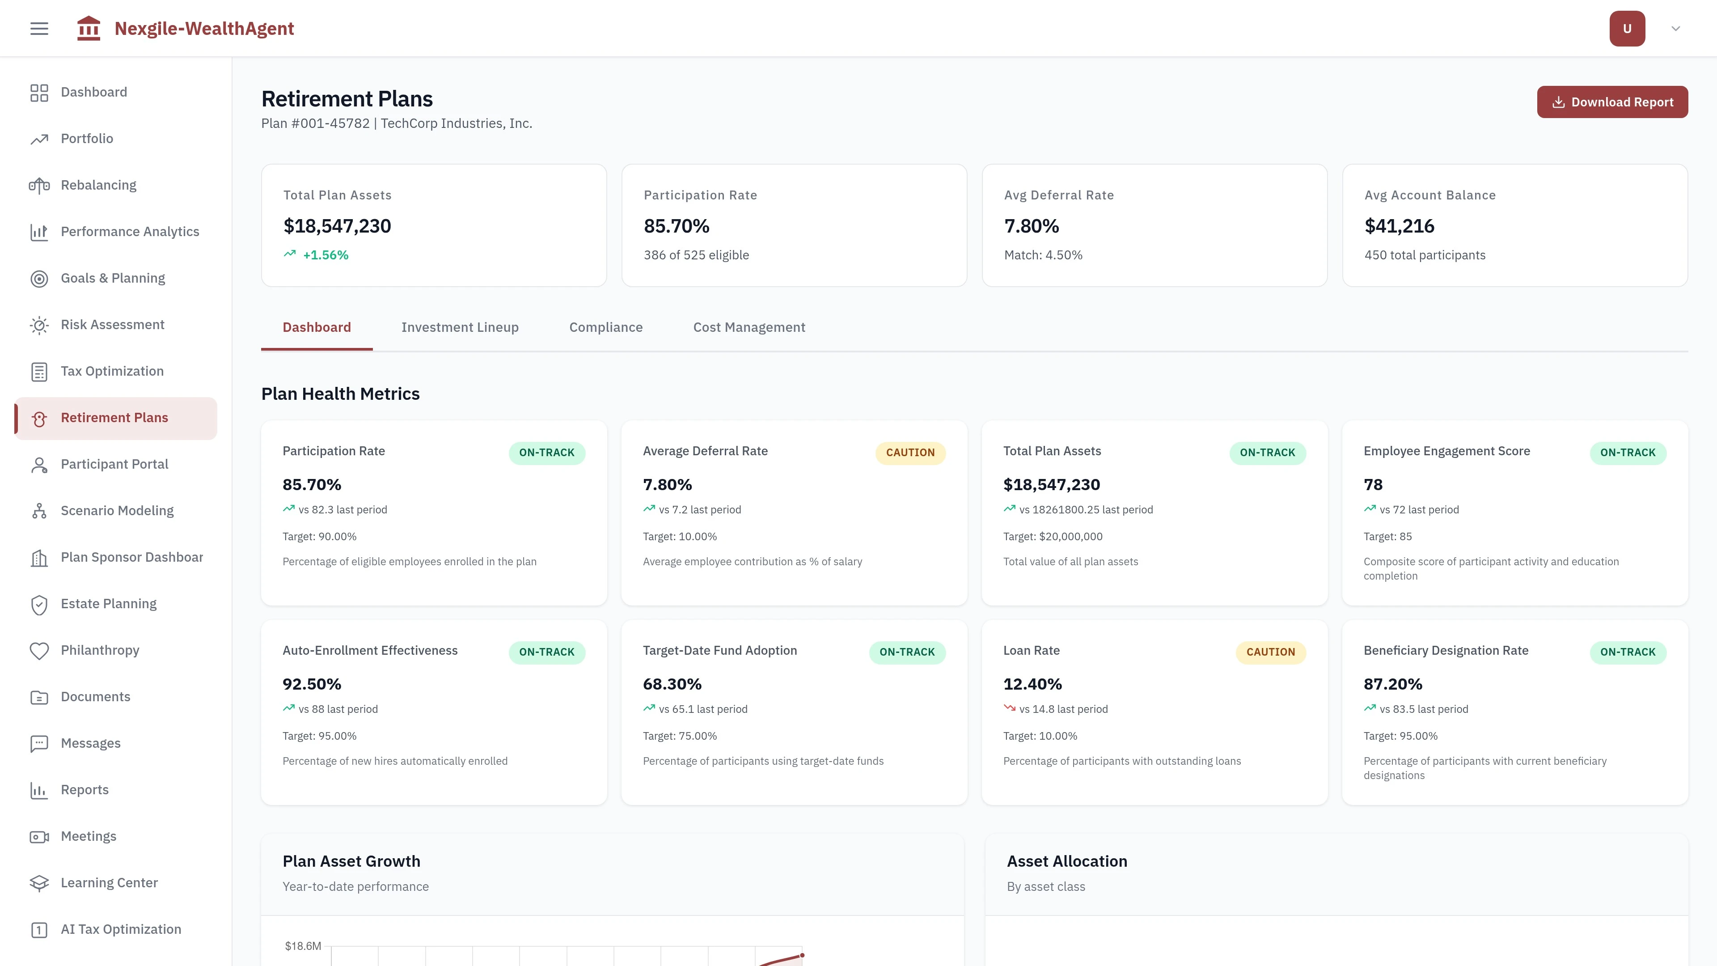The height and width of the screenshot is (966, 1717).
Task: Click the Download Report button
Action: coord(1612,102)
